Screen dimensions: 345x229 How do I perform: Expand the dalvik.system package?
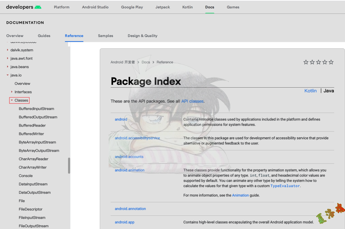8,50
